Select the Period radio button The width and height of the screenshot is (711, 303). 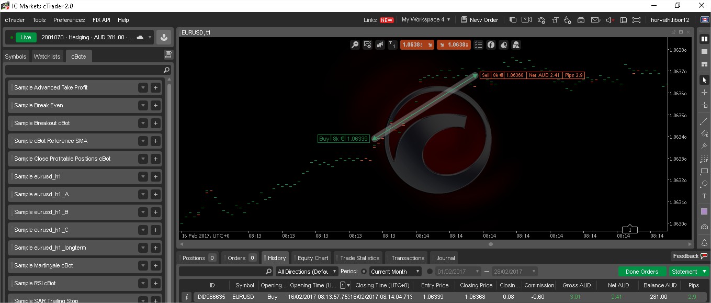click(364, 272)
